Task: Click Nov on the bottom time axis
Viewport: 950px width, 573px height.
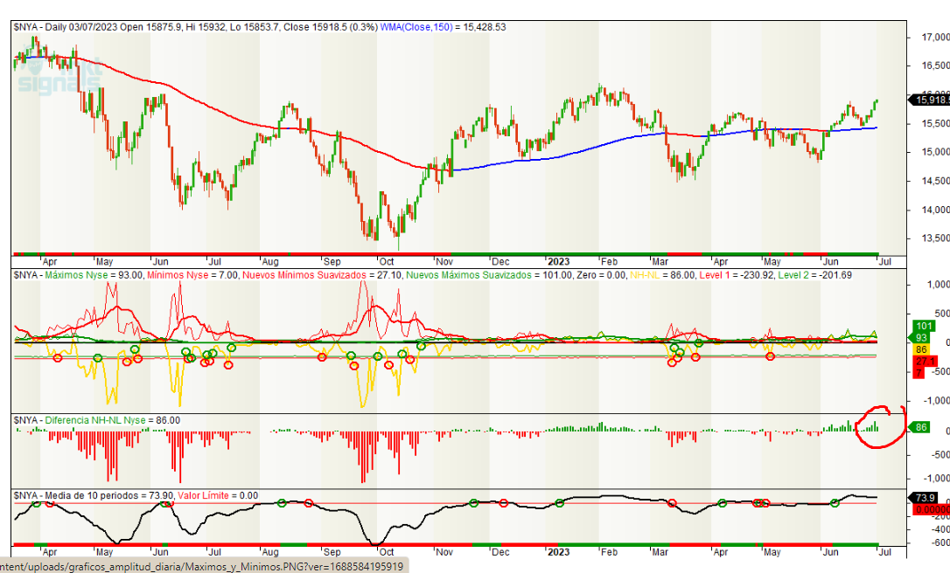Action: point(444,552)
